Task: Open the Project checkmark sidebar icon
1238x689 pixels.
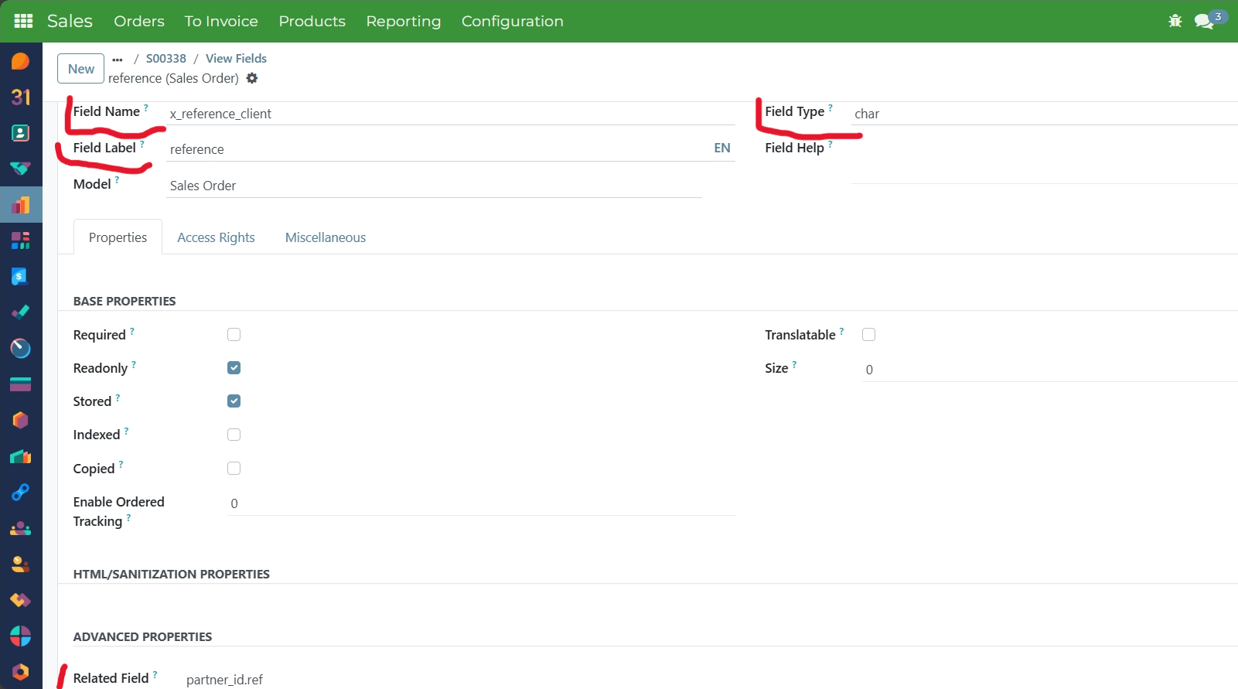Action: pyautogui.click(x=21, y=312)
